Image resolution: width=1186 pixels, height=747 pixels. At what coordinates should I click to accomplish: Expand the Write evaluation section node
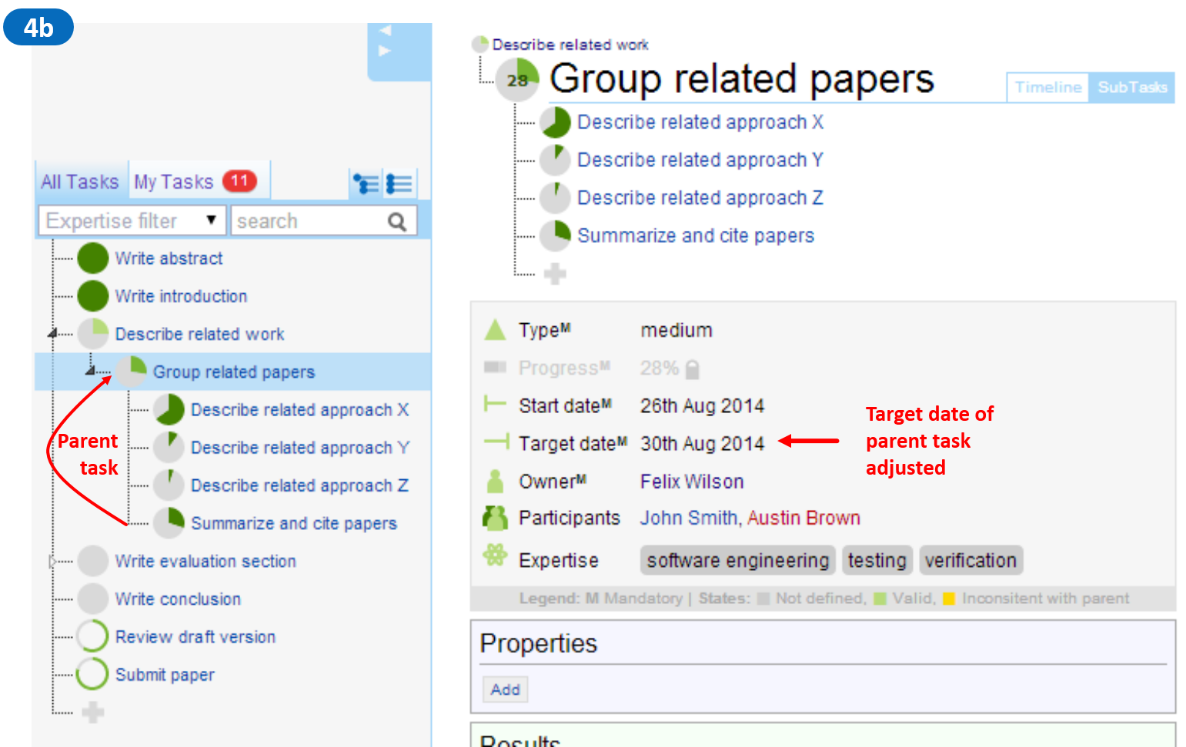click(52, 562)
